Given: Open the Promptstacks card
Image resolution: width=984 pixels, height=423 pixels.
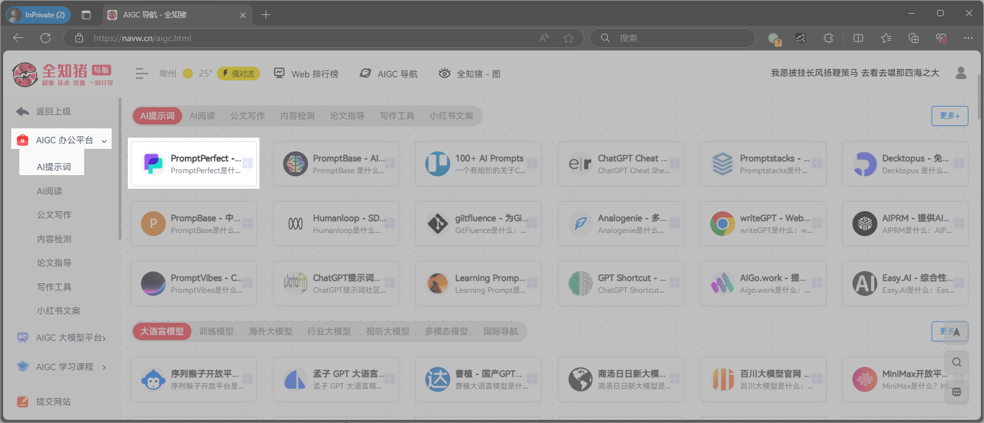Looking at the screenshot, I should (x=763, y=164).
